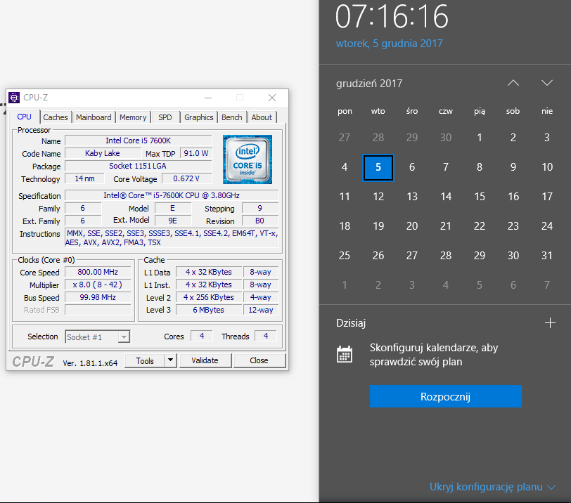Go to next month with down chevron
The width and height of the screenshot is (571, 503).
546,83
